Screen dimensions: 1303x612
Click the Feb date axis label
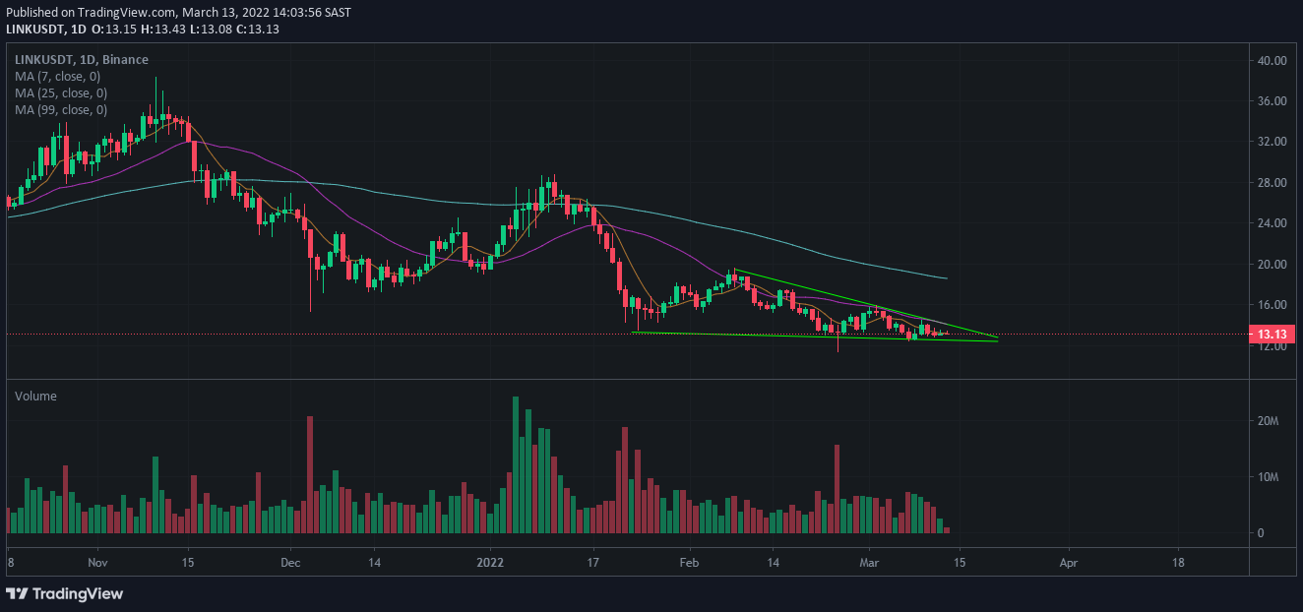(689, 563)
